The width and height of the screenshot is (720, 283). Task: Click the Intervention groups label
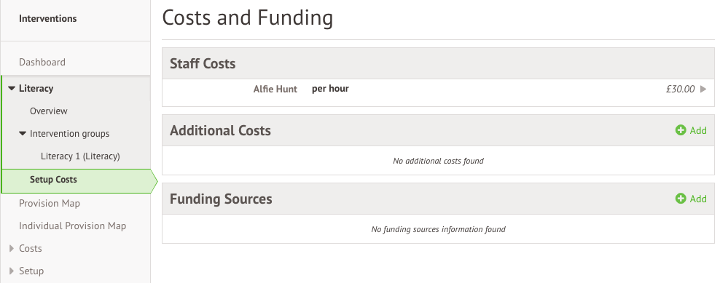[x=70, y=134]
